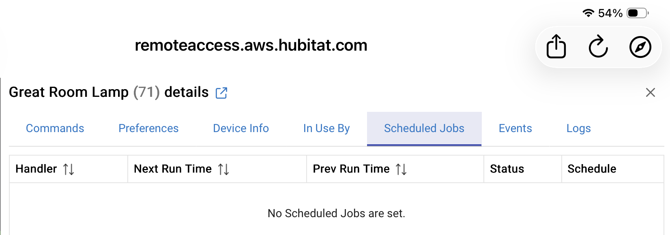Close the Great Room Lamp details panel
This screenshot has width=670, height=235.
(x=650, y=92)
